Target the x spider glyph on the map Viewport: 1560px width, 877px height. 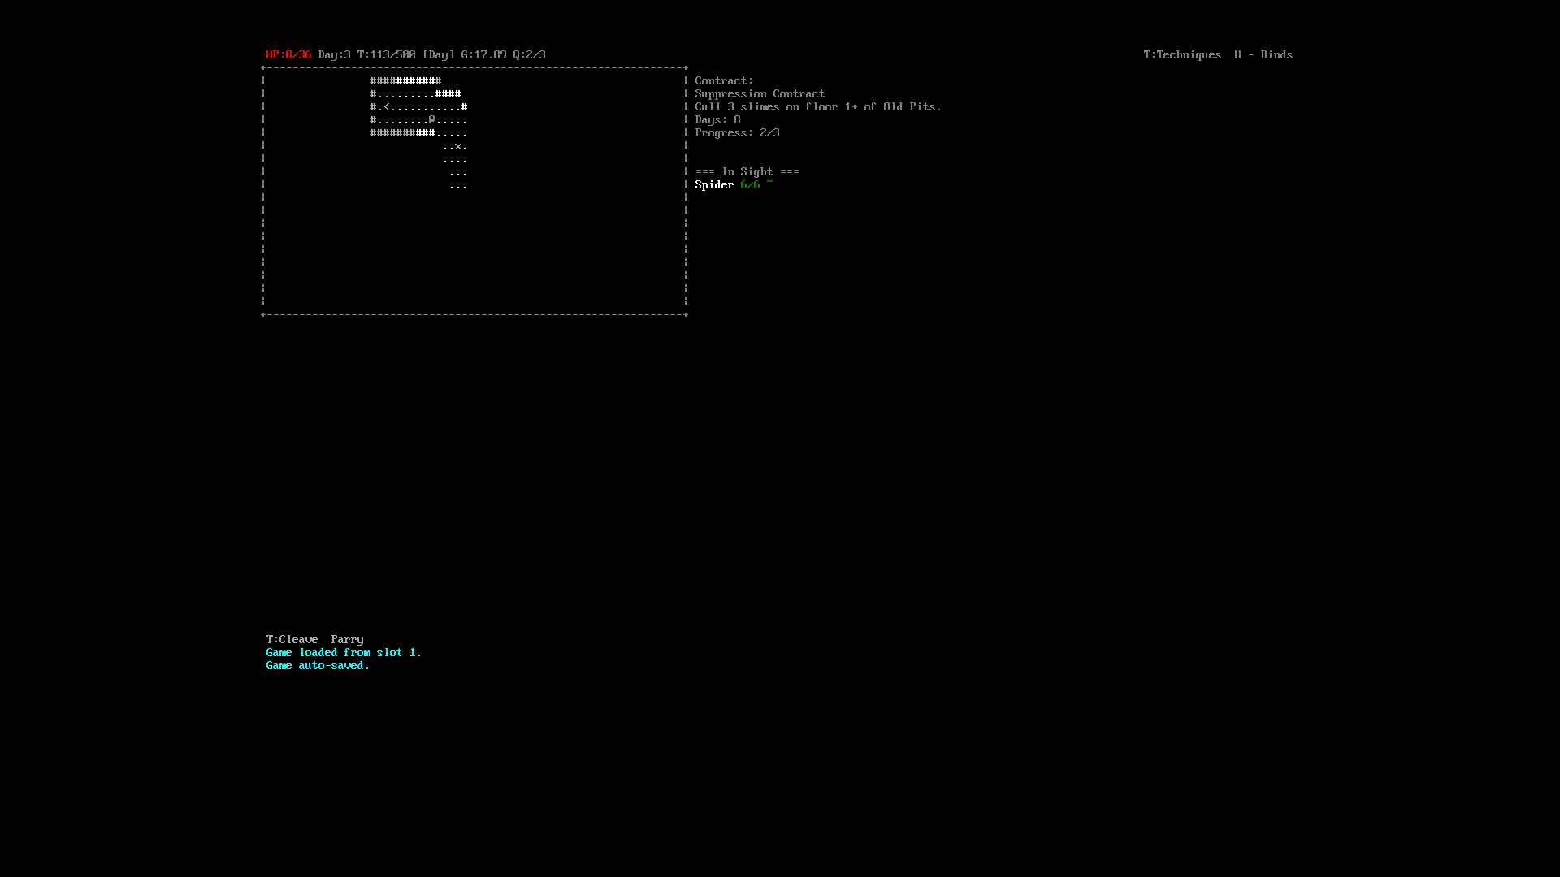pyautogui.click(x=458, y=146)
